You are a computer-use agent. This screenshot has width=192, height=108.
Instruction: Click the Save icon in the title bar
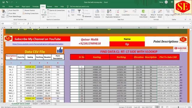pyautogui.click(x=3, y=2)
